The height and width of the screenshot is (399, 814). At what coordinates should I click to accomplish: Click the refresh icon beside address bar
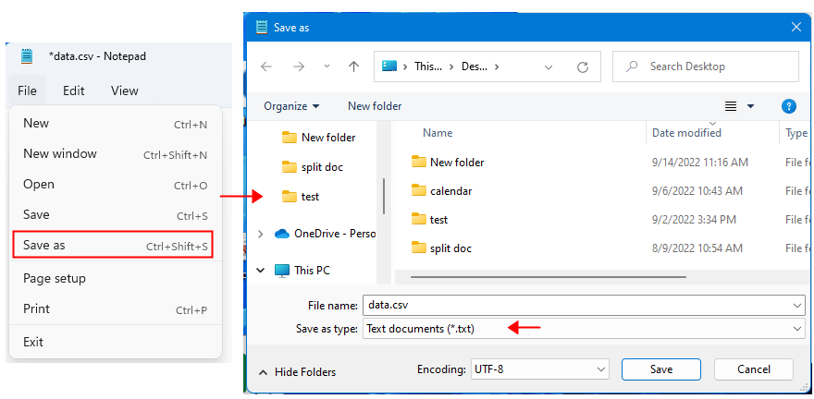(583, 66)
